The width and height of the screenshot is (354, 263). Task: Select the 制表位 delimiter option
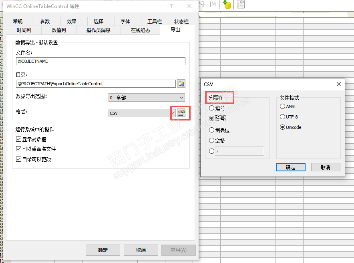point(219,130)
